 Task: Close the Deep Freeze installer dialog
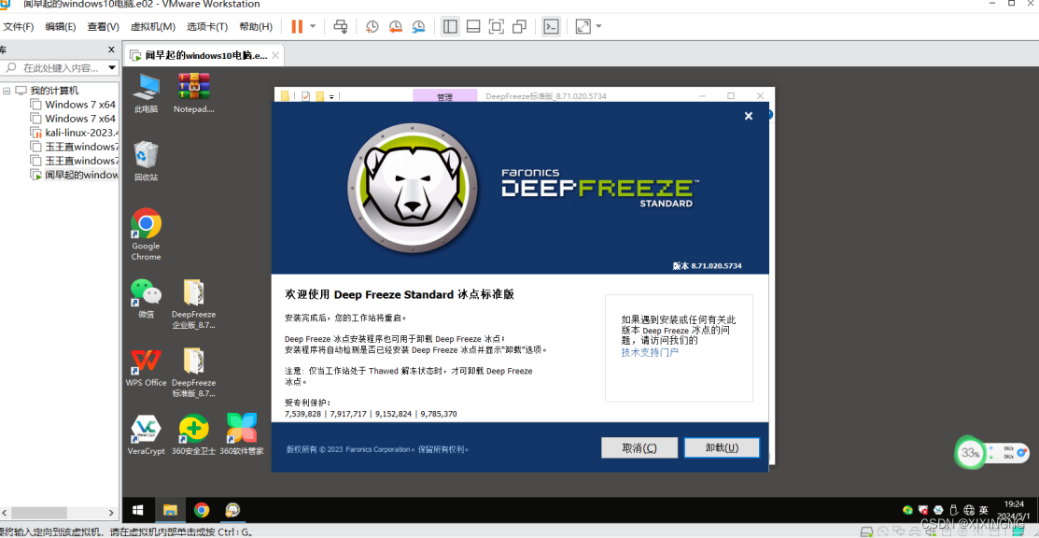[x=749, y=116]
